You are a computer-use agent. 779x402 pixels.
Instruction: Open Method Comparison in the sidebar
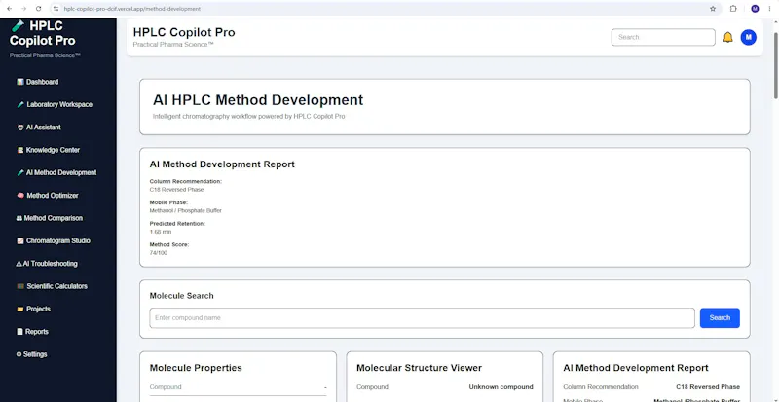(x=50, y=218)
